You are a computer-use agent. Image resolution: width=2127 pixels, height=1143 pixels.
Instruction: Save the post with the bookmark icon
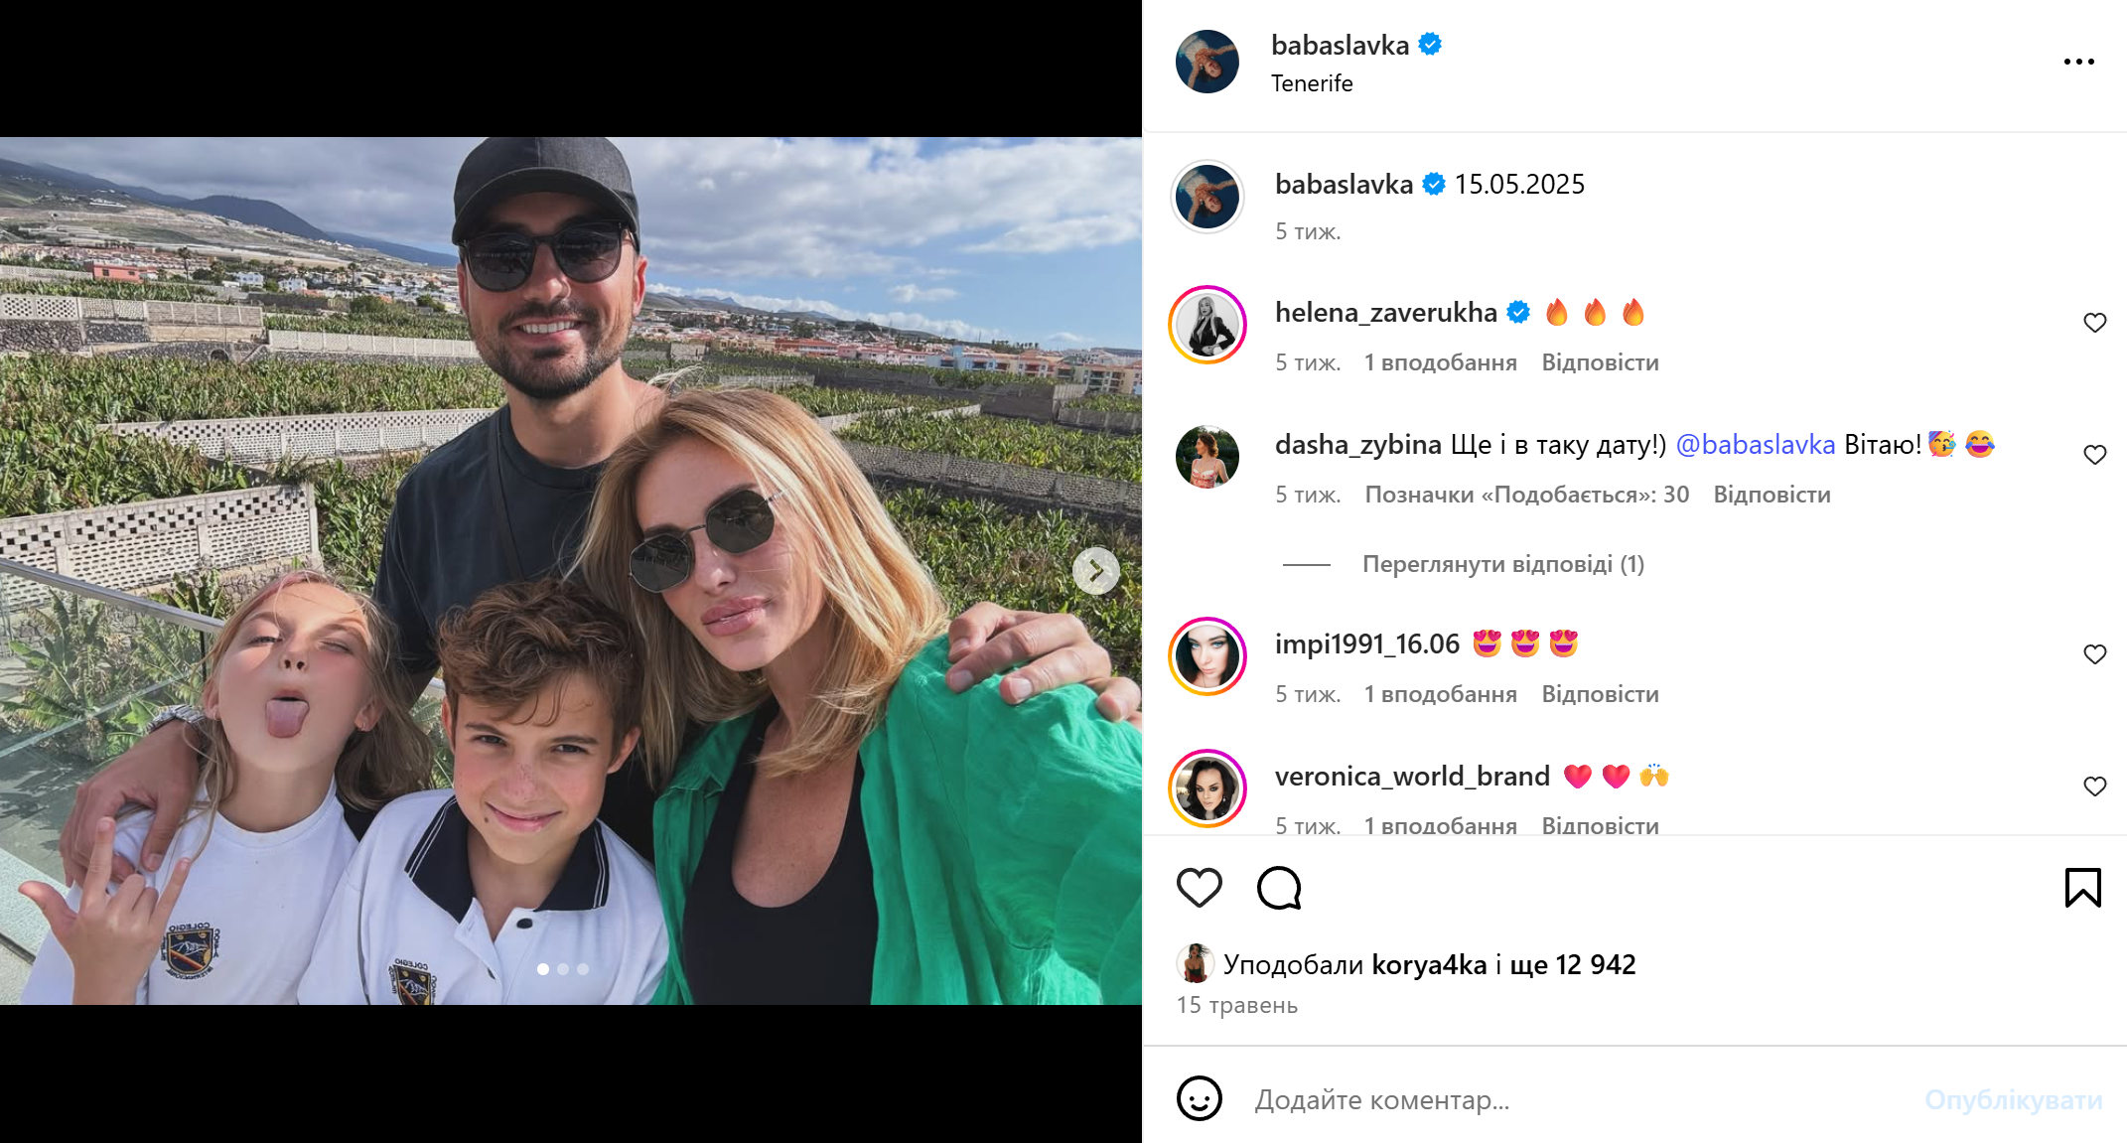[2082, 888]
